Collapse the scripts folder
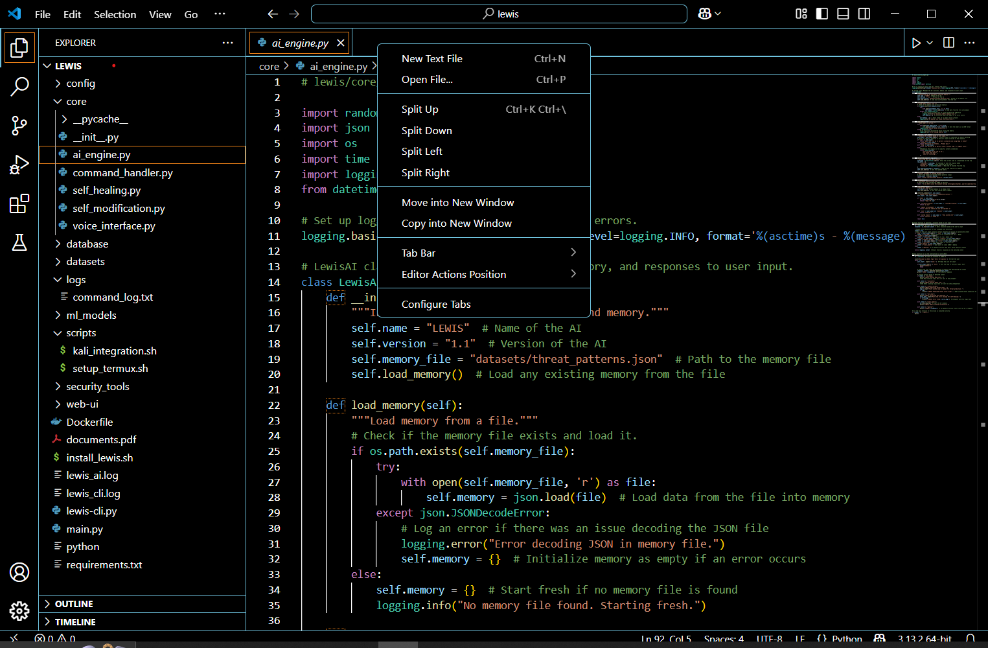This screenshot has height=648, width=988. click(x=81, y=333)
